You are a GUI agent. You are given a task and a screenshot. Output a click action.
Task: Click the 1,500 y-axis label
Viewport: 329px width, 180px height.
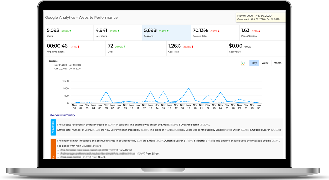click(65, 81)
